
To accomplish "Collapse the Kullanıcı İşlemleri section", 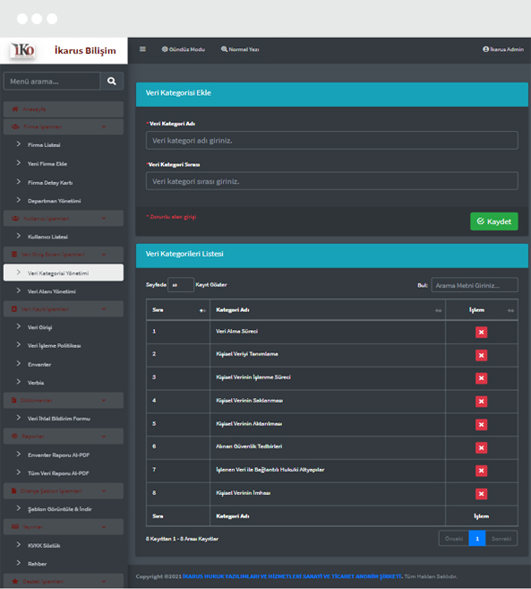I will click(64, 218).
